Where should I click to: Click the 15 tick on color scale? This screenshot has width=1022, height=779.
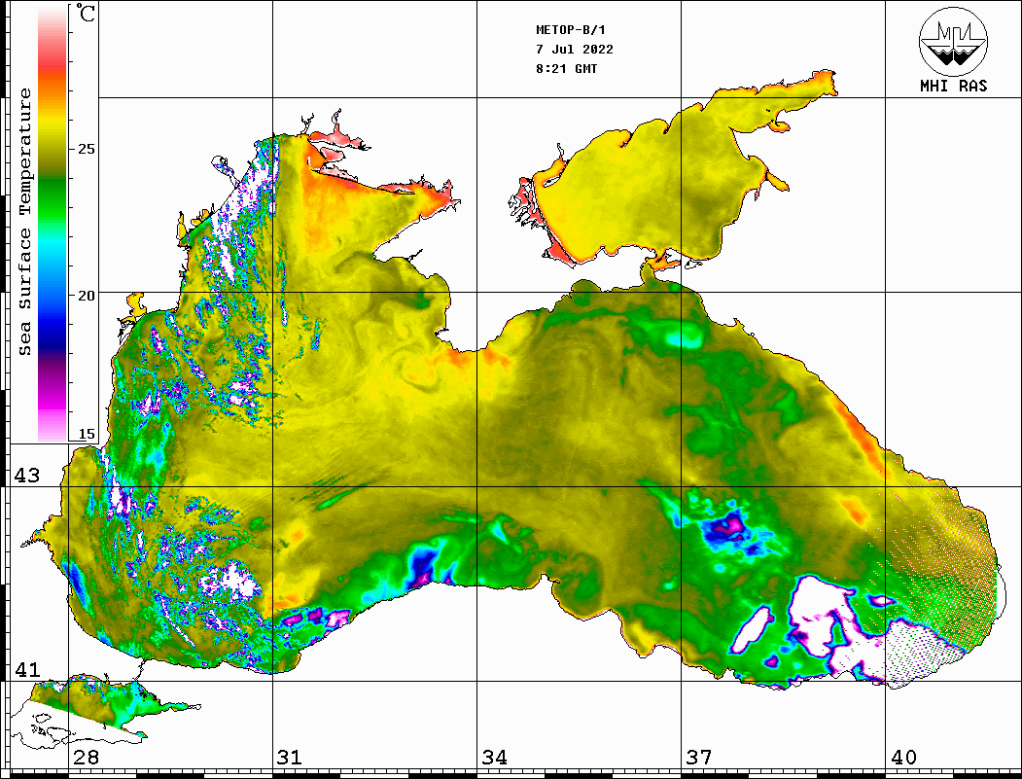pyautogui.click(x=86, y=434)
